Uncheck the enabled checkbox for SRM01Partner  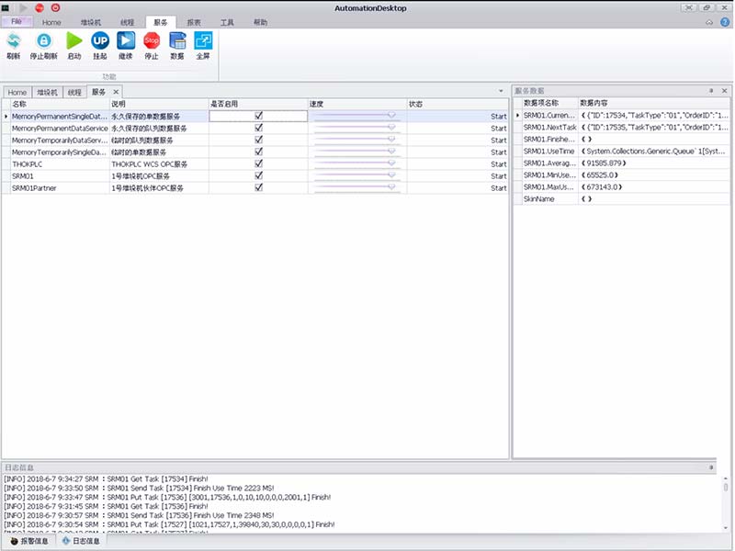click(x=259, y=187)
